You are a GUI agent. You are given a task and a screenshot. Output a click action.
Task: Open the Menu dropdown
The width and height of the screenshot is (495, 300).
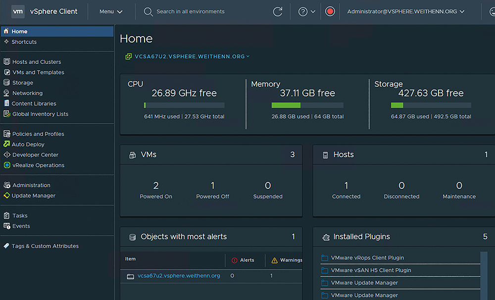[x=111, y=12]
